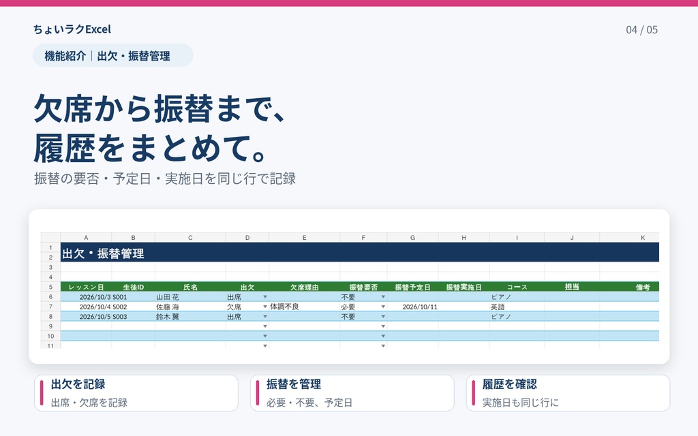Image resolution: width=698 pixels, height=436 pixels.
Task: Click the 機能紹介｜出欠・振替管理 pill label
Action: (112, 56)
